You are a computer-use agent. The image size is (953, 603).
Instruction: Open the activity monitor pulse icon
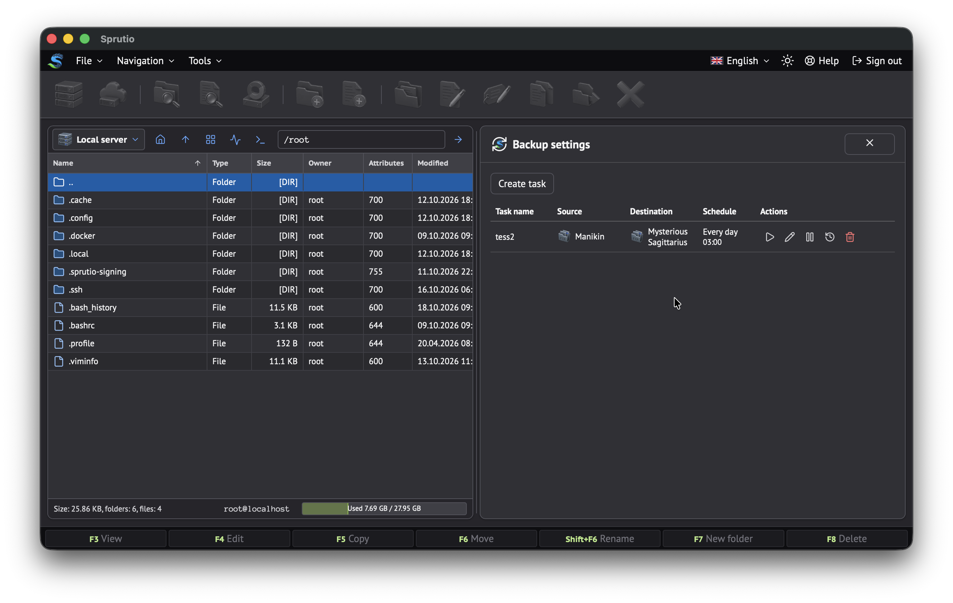pos(235,139)
